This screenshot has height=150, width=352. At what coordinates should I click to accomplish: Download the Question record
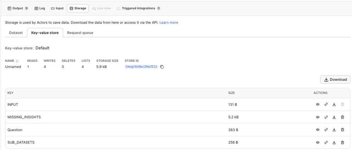[334, 130]
